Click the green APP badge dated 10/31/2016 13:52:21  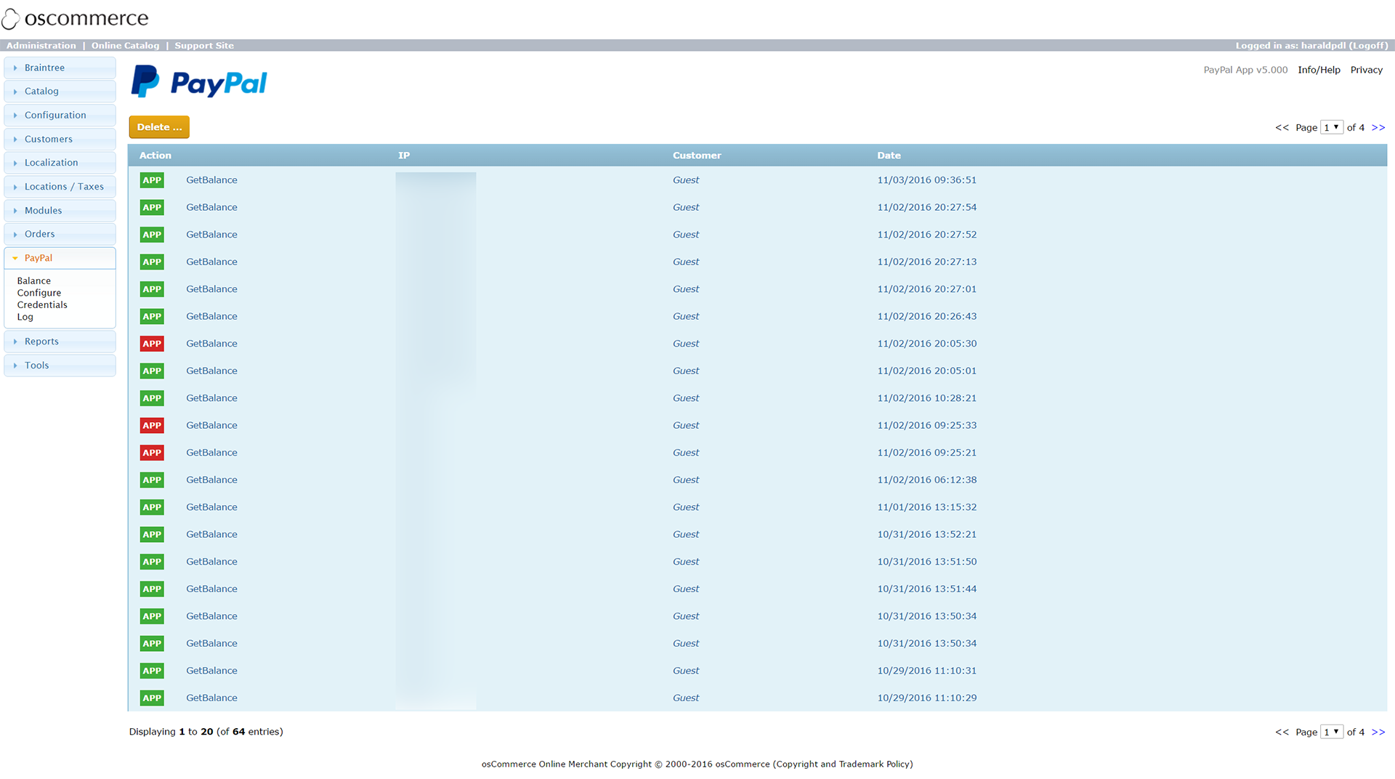click(x=152, y=535)
